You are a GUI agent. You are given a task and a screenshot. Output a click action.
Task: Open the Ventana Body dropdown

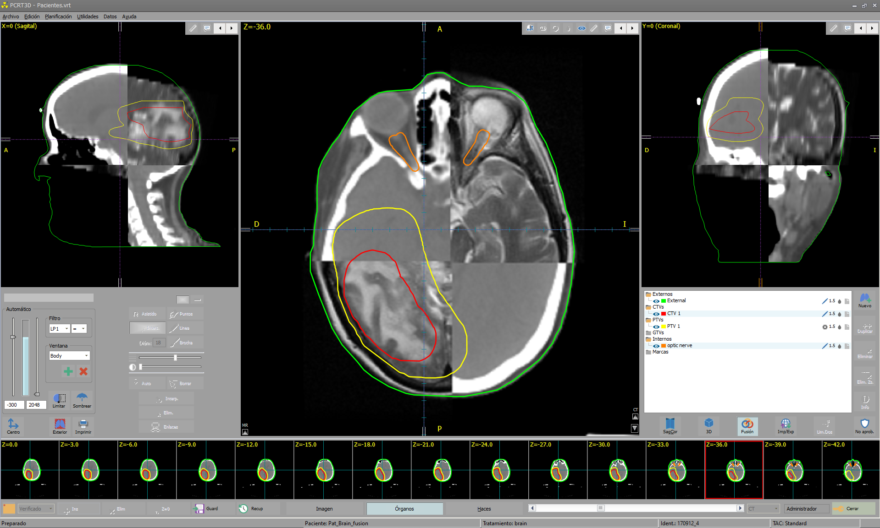click(70, 356)
